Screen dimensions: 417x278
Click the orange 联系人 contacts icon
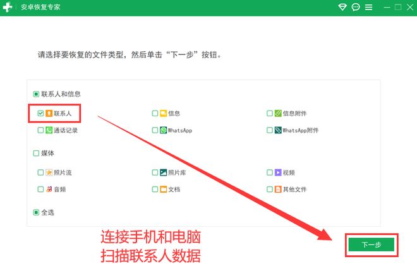coord(49,113)
